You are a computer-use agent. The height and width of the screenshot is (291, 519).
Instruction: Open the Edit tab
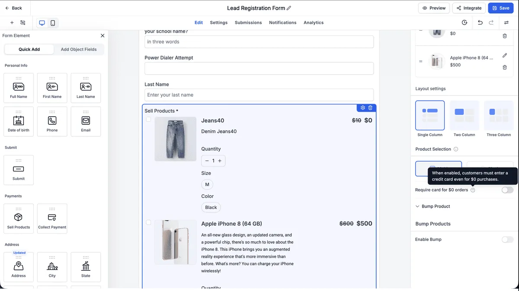(199, 22)
